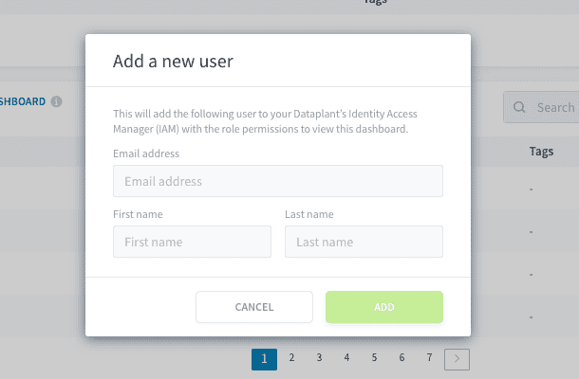Click the dashboard info icon
The width and height of the screenshot is (579, 379).
(57, 101)
